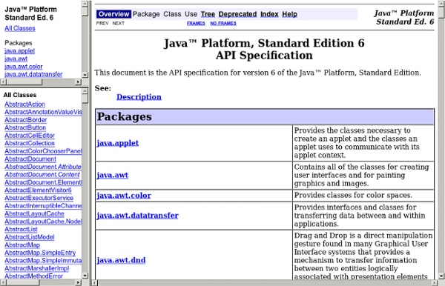Viewport: 445px width, 286px height.
Task: Click main frame horizontal scroll-right arrow
Action: pos(434,282)
